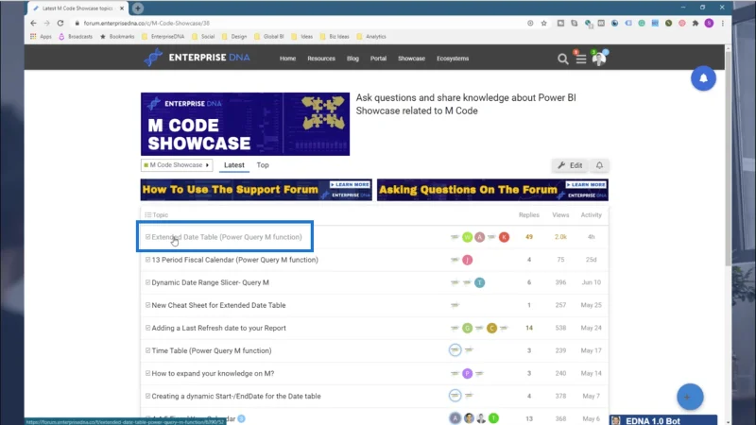The image size is (756, 425).
Task: Open the extensions puzzle piece icon
Action: 696,23
